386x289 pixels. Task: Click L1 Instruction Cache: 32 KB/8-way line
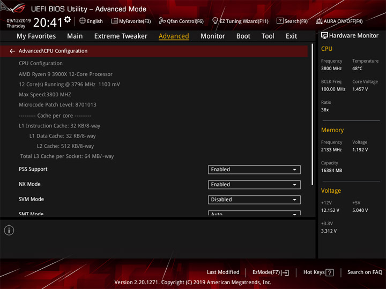coord(60,126)
